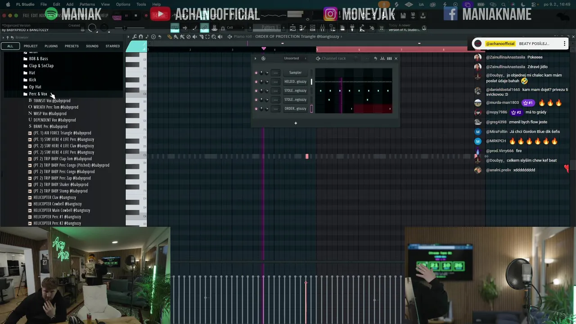
Task: Open piano roll Tools wrench icon
Action: pyautogui.click(x=135, y=36)
